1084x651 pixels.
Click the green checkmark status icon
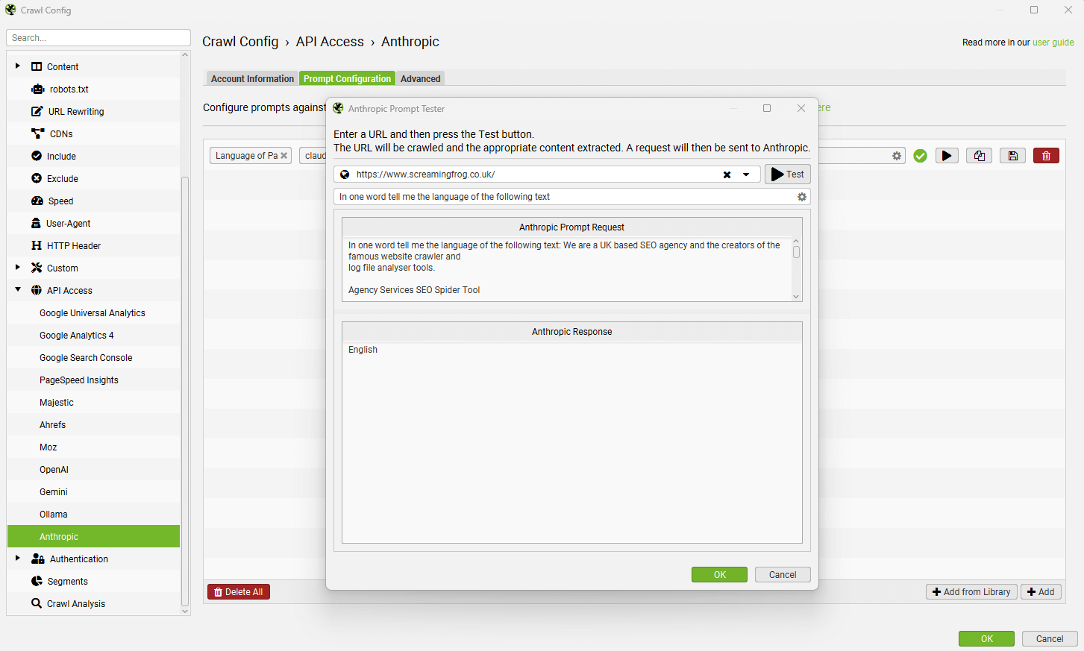[920, 156]
